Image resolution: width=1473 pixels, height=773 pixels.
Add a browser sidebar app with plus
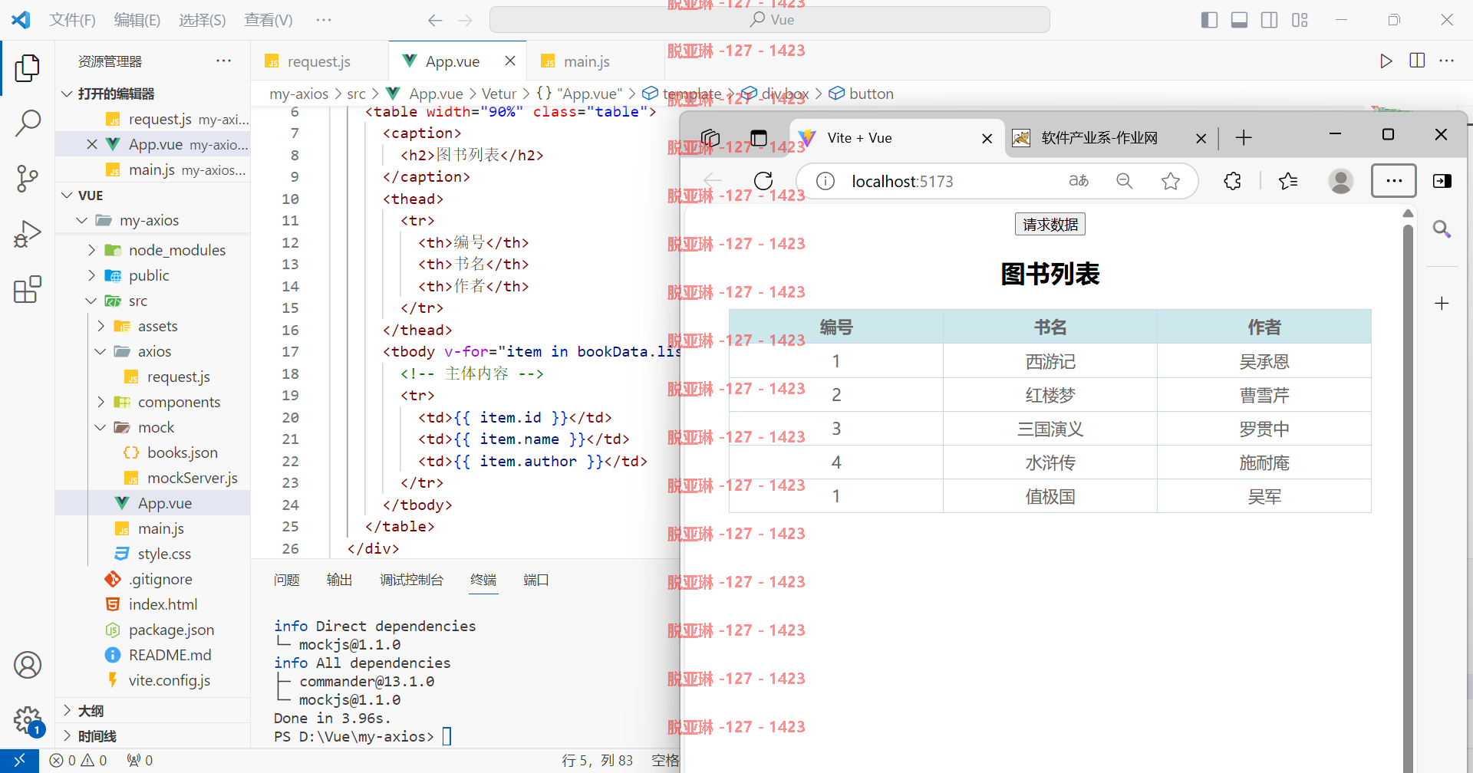(1442, 304)
